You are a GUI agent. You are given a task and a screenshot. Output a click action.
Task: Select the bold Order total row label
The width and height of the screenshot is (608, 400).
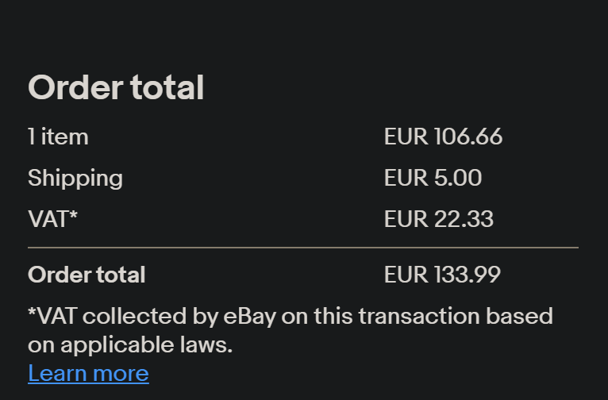(x=87, y=275)
